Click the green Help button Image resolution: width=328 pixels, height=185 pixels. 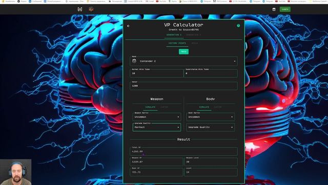tap(183, 51)
